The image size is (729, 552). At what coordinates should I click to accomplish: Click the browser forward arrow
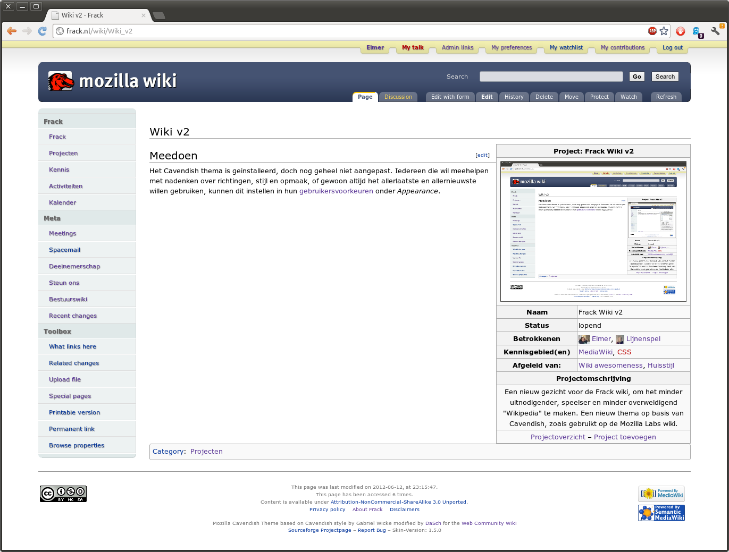tap(27, 31)
